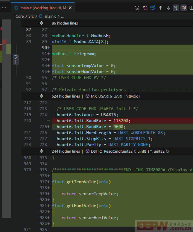Viewport: 193px width, 232px height.
Task: Go to next change arrow
Action: 168,8
